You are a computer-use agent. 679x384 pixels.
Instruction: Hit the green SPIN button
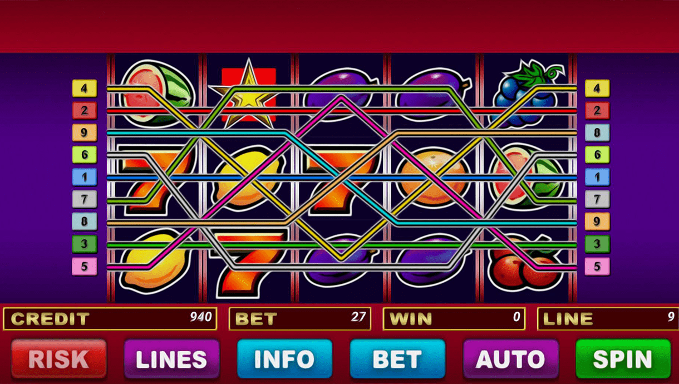point(623,359)
